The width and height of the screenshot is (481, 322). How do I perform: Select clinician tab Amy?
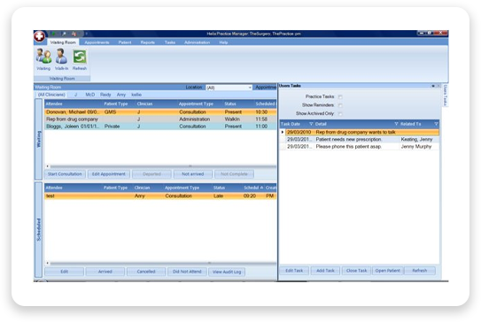click(121, 95)
